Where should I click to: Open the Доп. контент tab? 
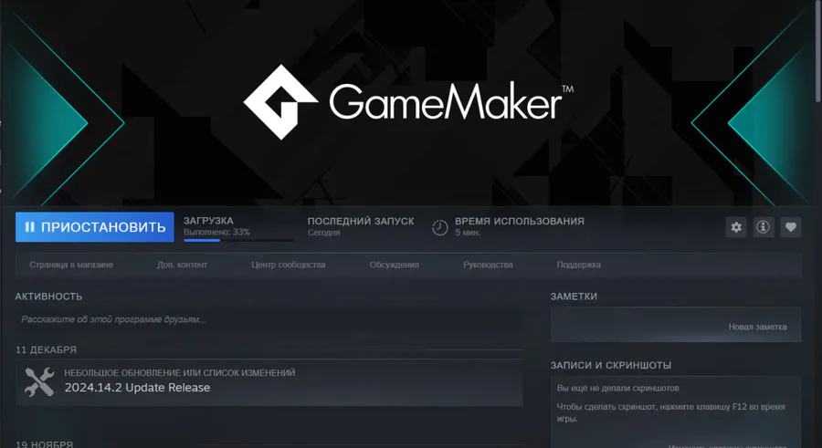[x=182, y=265]
